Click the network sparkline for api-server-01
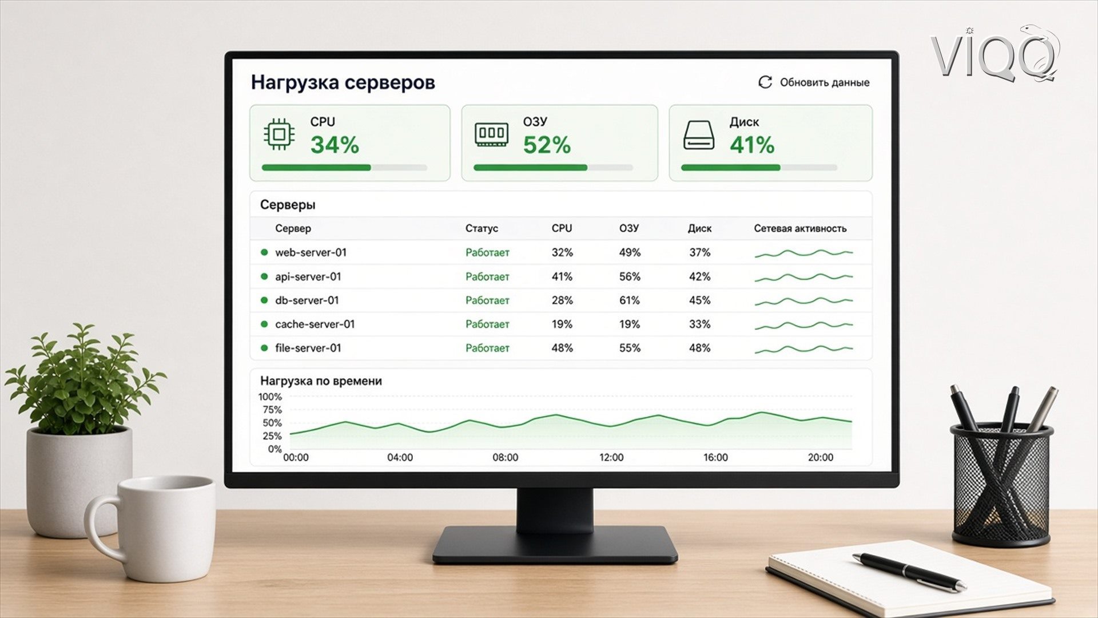The width and height of the screenshot is (1098, 618). coord(803,277)
